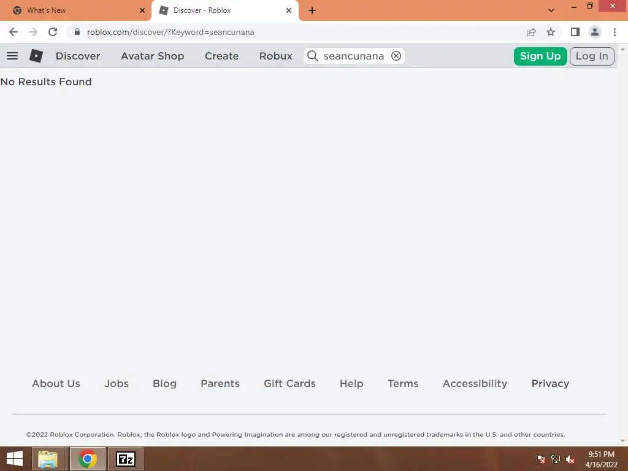Screen dimensions: 628x471
Task: Go to the Create section
Action: click(x=221, y=56)
